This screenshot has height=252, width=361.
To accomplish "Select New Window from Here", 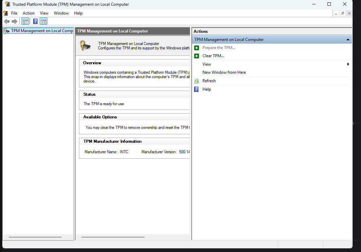I will coord(224,72).
